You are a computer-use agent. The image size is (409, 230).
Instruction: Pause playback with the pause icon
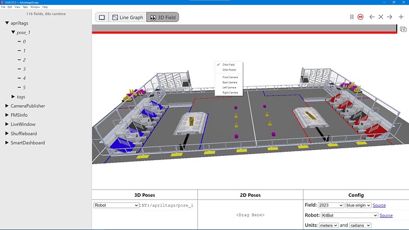[352, 17]
